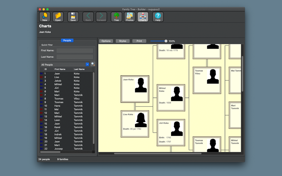Save the project with the Save icon
This screenshot has width=282, height=176.
[x=73, y=17]
